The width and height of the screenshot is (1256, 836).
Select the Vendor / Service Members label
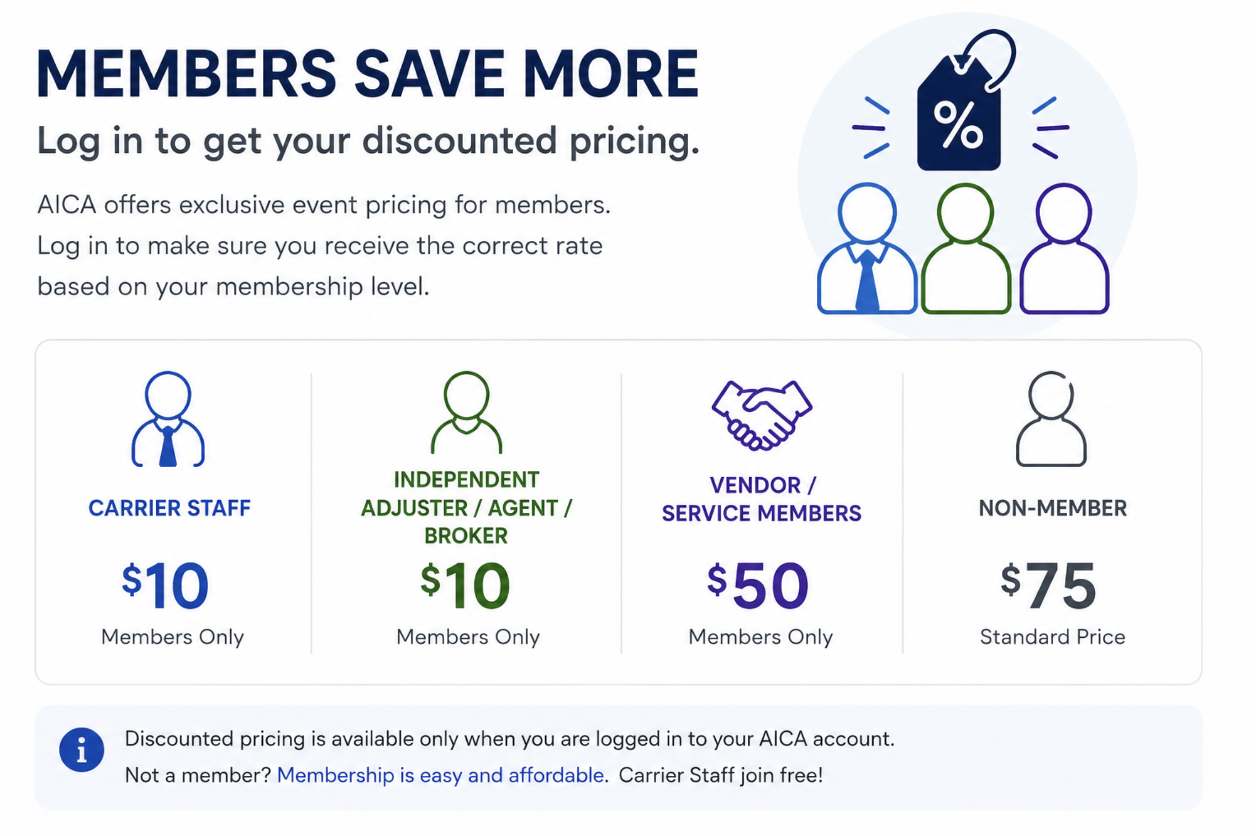point(762,499)
